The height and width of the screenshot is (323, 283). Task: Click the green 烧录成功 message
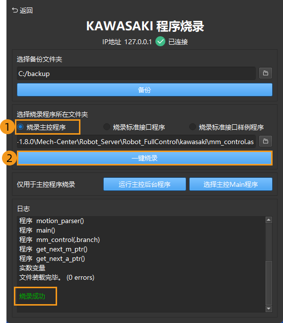tap(32, 296)
